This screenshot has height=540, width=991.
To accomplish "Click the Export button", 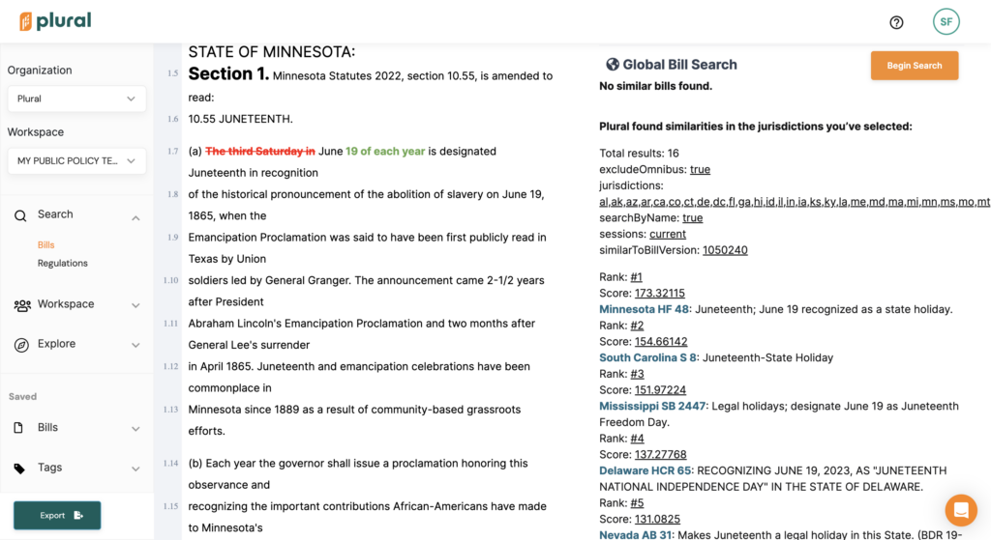I will point(57,515).
